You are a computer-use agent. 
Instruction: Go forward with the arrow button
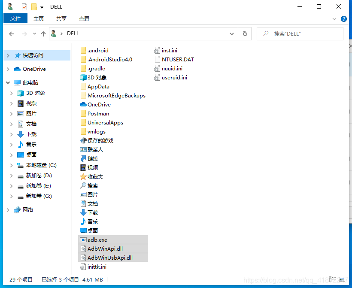pos(24,34)
